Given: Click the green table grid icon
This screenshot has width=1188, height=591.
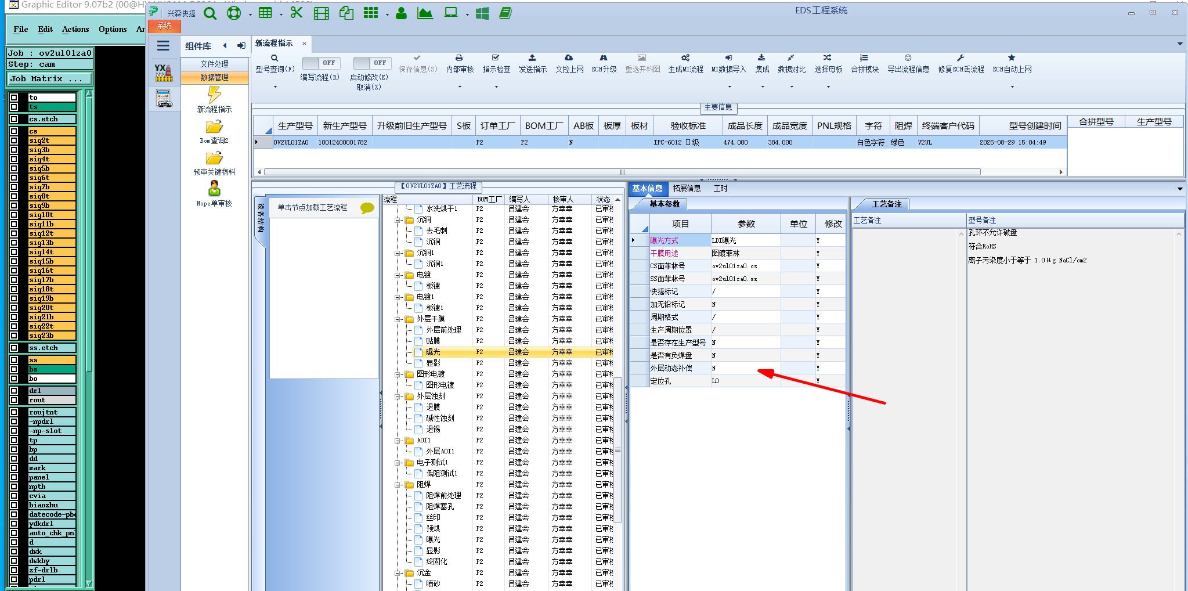Looking at the screenshot, I should click(x=265, y=13).
